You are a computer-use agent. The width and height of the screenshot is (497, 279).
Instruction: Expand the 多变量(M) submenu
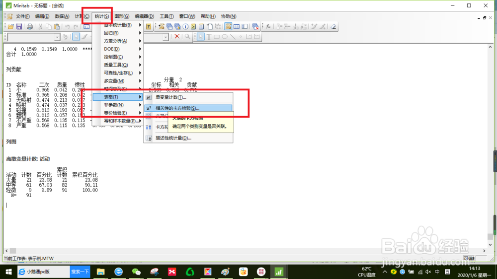[118, 81]
